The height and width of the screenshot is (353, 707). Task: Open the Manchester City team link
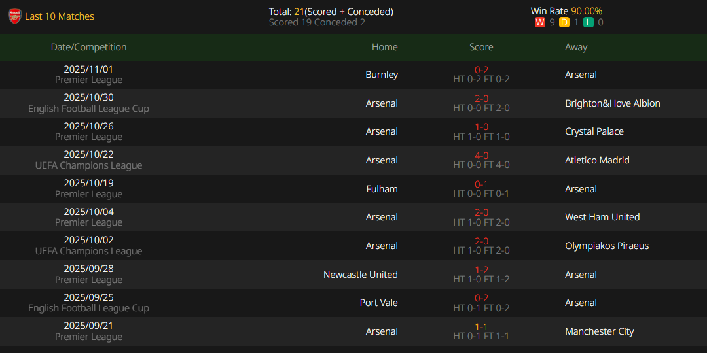tap(599, 331)
